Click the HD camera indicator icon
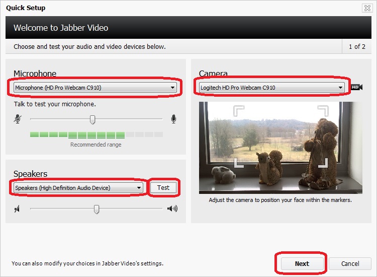The width and height of the screenshot is (377, 277). (x=357, y=87)
